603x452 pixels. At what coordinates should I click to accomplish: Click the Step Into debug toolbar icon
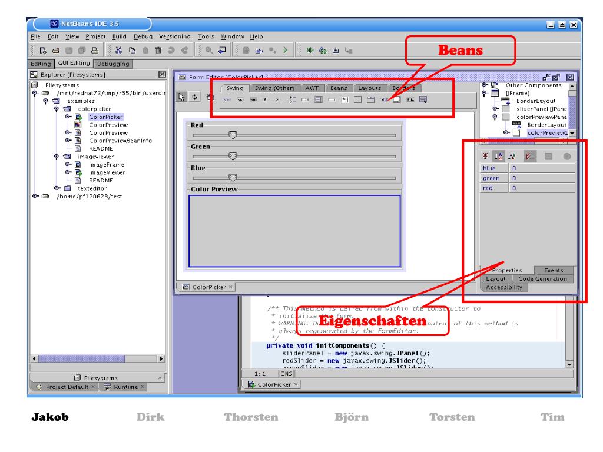coord(336,51)
